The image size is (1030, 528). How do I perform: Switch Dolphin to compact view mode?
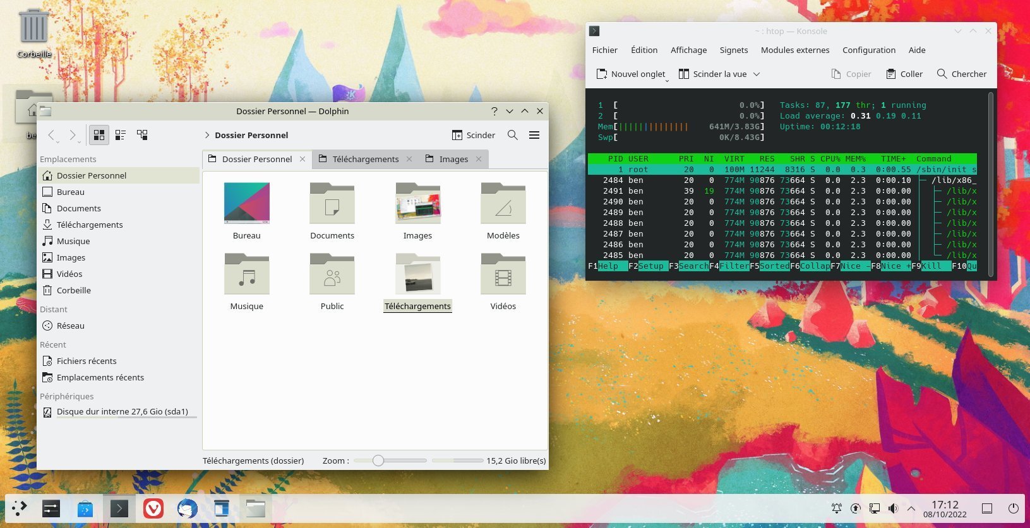(121, 135)
